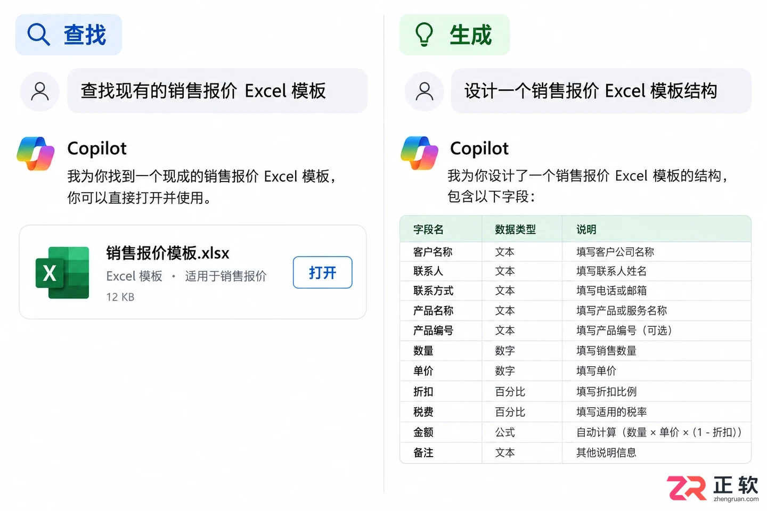Open the template with the 打开 button
767x511 pixels.
[x=323, y=273]
